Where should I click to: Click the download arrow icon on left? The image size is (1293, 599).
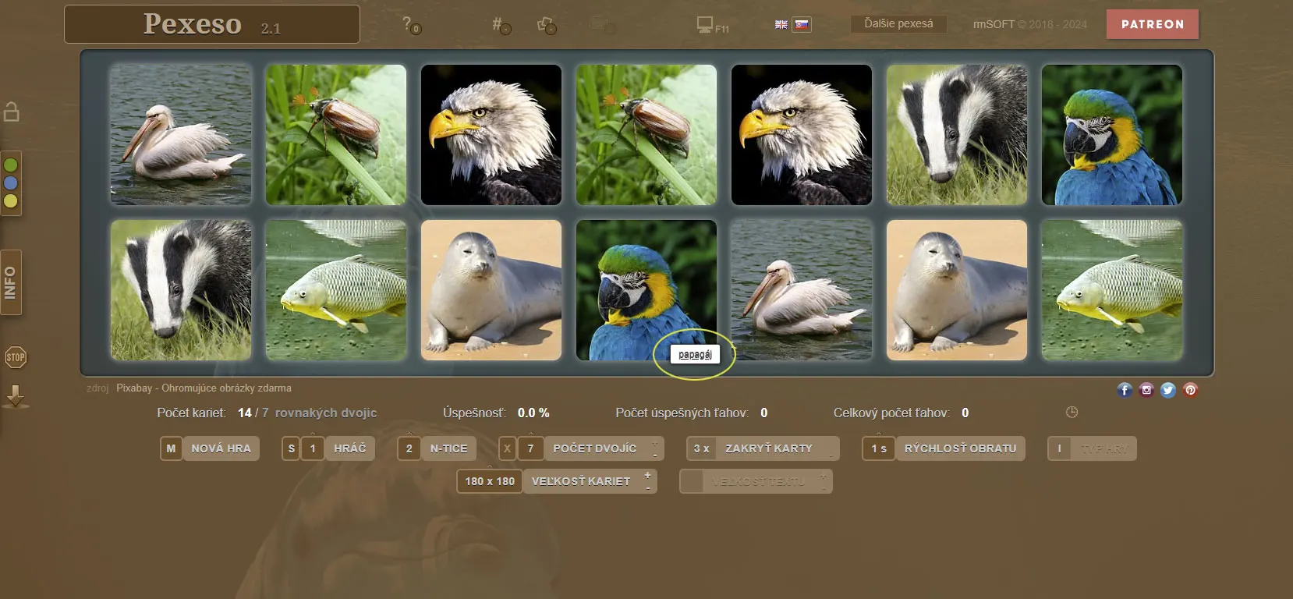(x=15, y=396)
